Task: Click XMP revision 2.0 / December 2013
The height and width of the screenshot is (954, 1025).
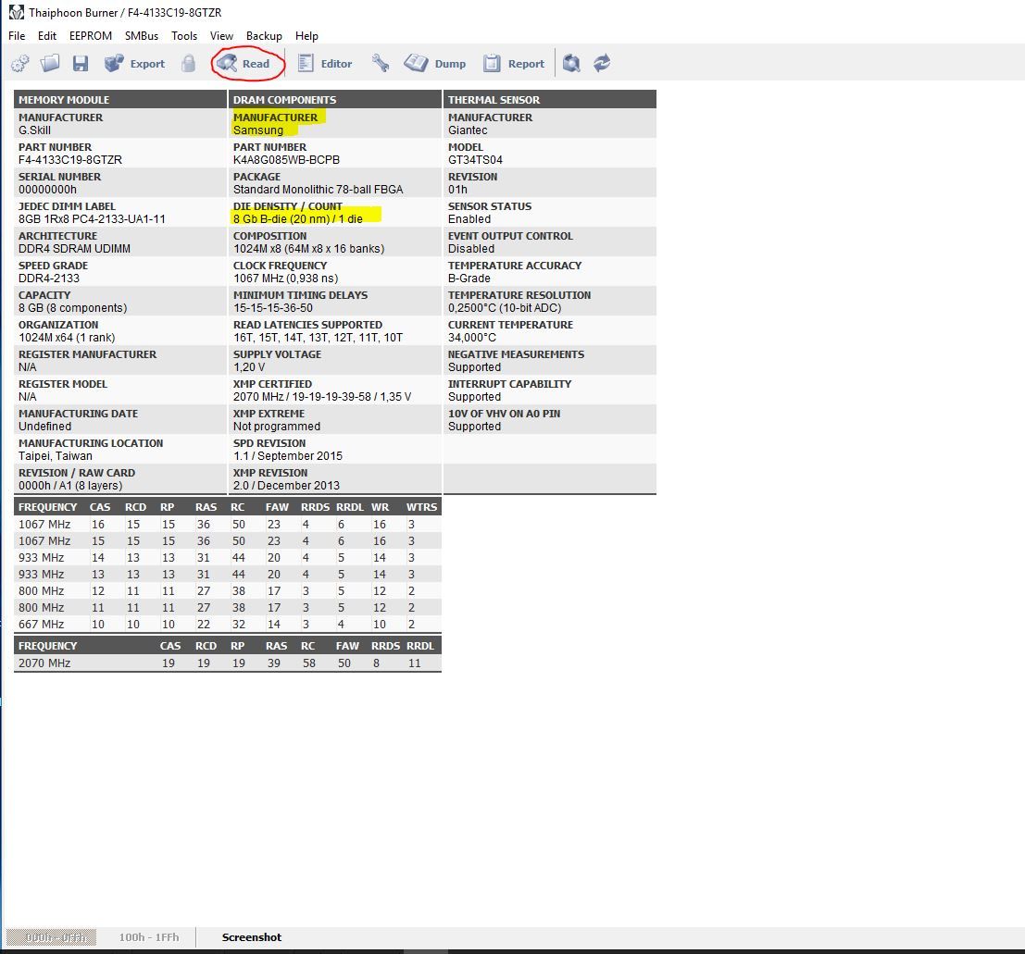Action: point(287,486)
